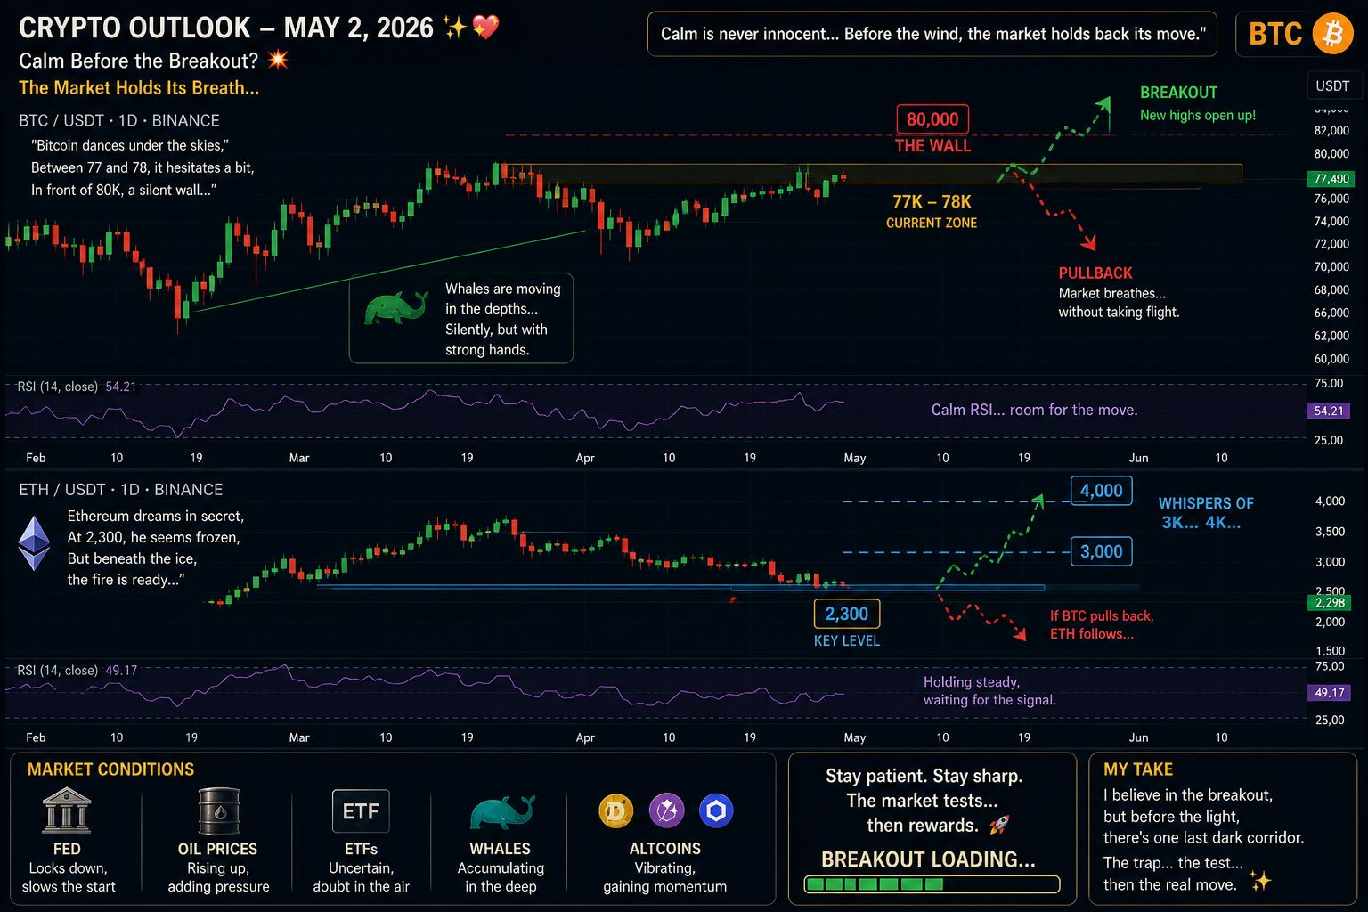
Task: Click 'WHISPERS OF 3K... 4K...' text
Action: (1205, 513)
